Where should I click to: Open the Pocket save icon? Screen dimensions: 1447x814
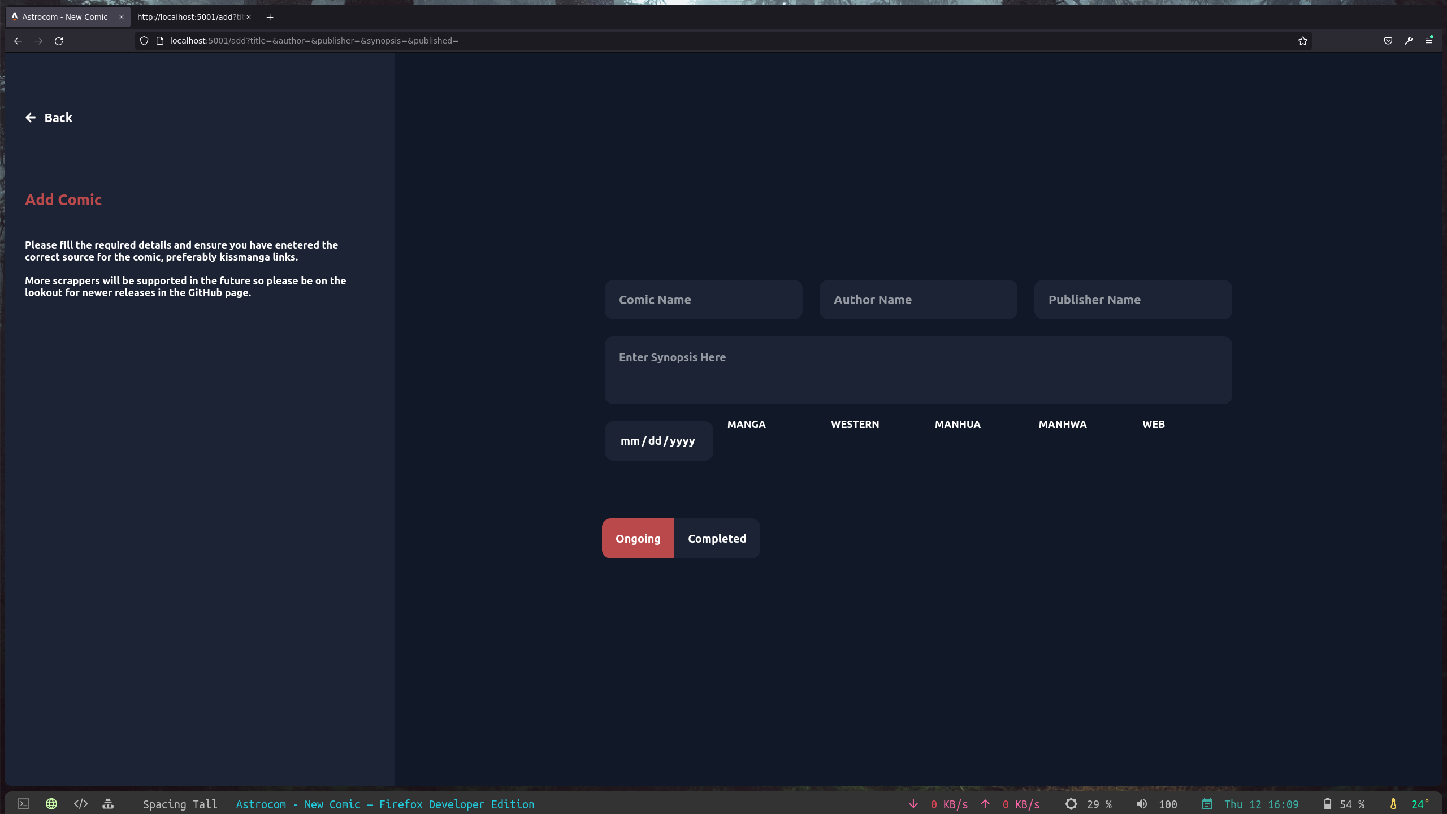[1388, 41]
